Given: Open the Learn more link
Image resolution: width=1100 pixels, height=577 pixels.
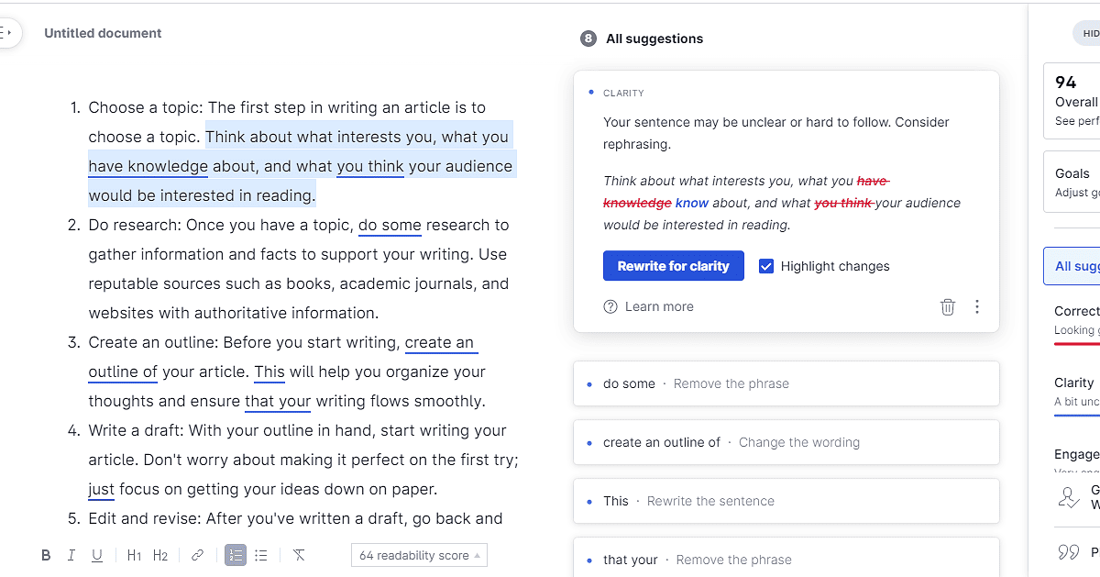Looking at the screenshot, I should pos(659,306).
